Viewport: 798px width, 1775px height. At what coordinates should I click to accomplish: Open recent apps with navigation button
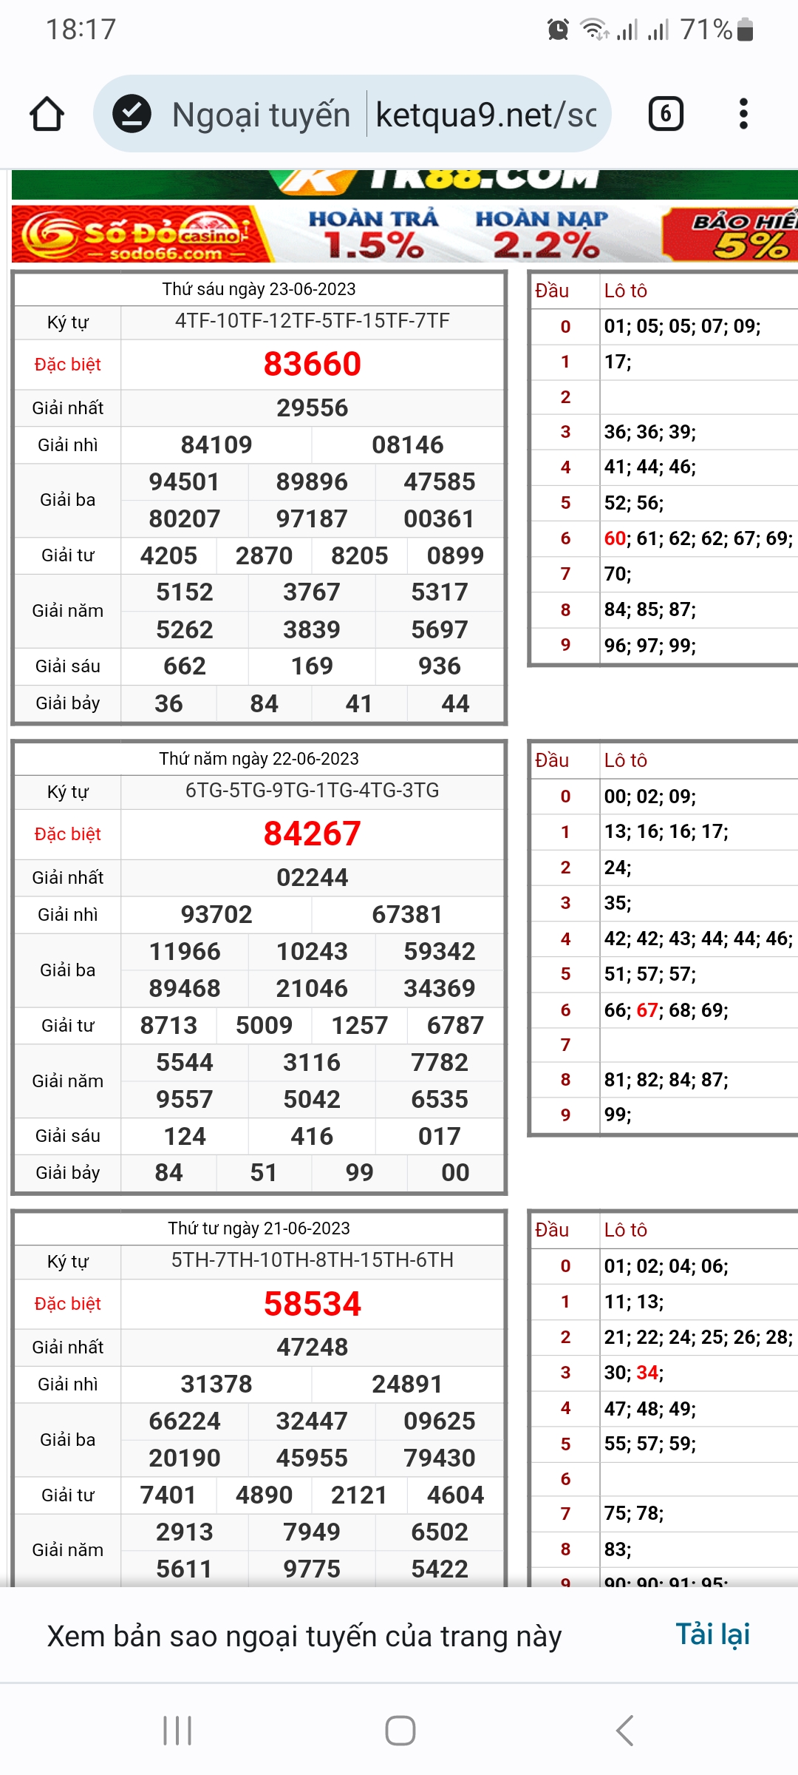point(177,1731)
